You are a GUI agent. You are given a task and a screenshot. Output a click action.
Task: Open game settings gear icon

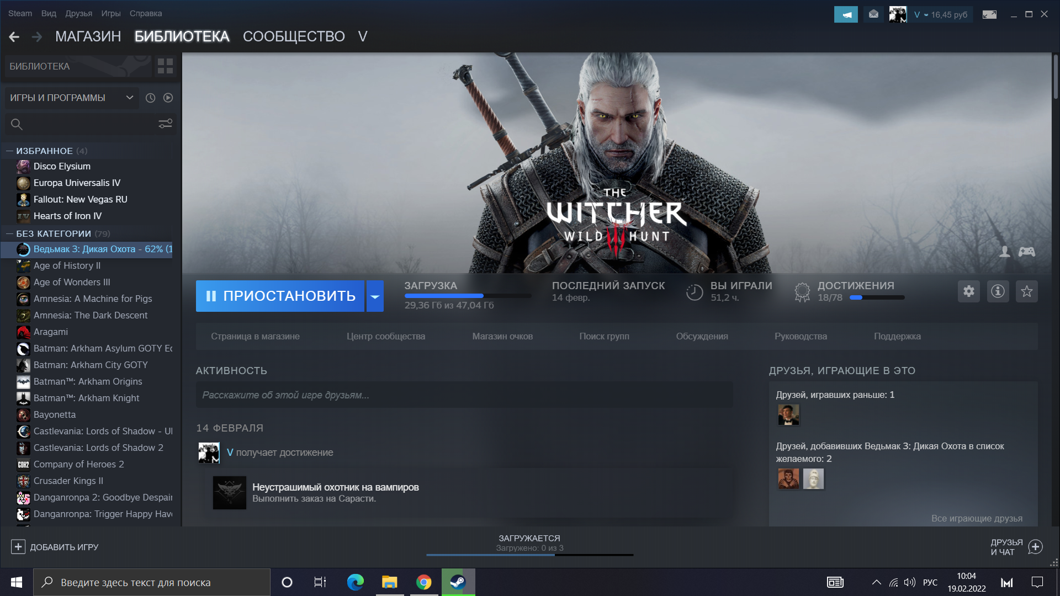(969, 291)
